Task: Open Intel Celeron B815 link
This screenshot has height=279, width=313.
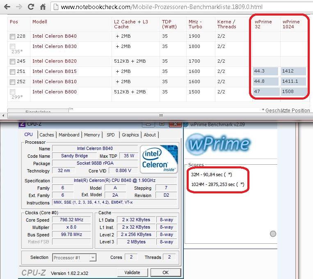Action: point(55,71)
